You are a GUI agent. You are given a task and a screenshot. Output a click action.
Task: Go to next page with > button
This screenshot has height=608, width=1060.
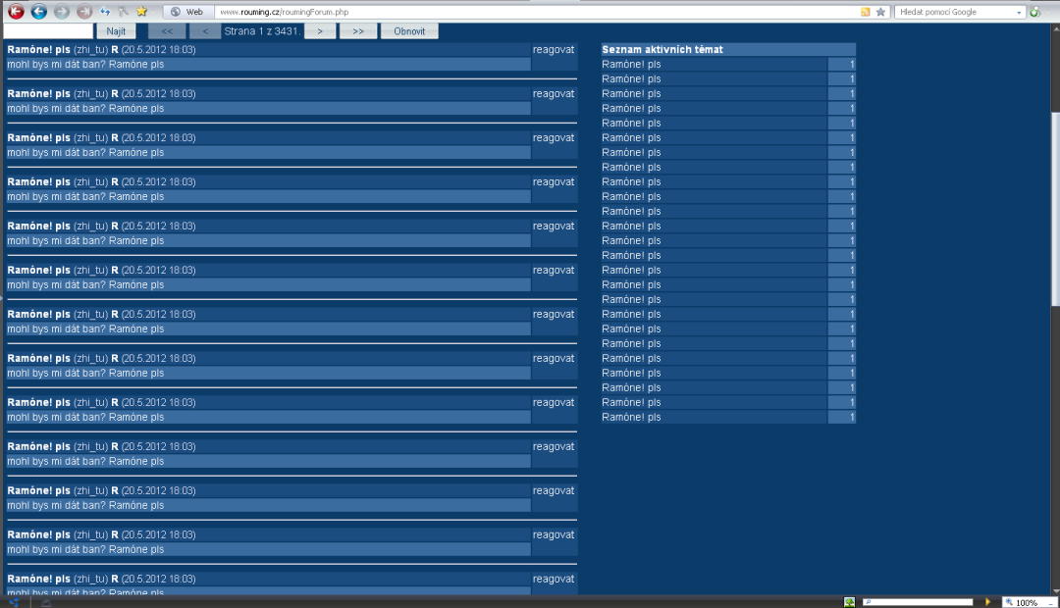(x=320, y=31)
